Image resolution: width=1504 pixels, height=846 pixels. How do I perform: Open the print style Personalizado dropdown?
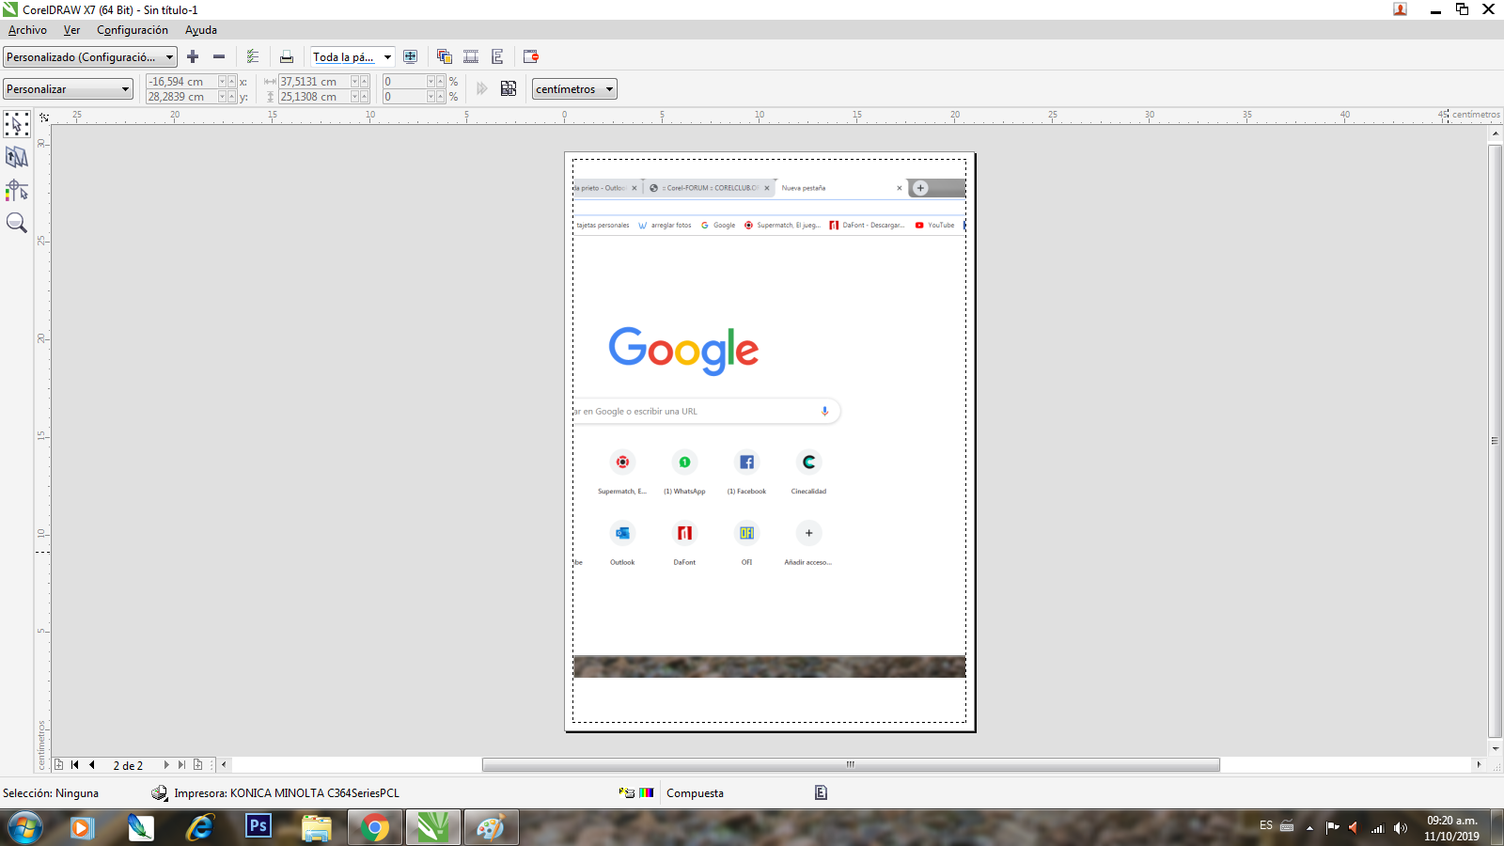click(x=90, y=56)
